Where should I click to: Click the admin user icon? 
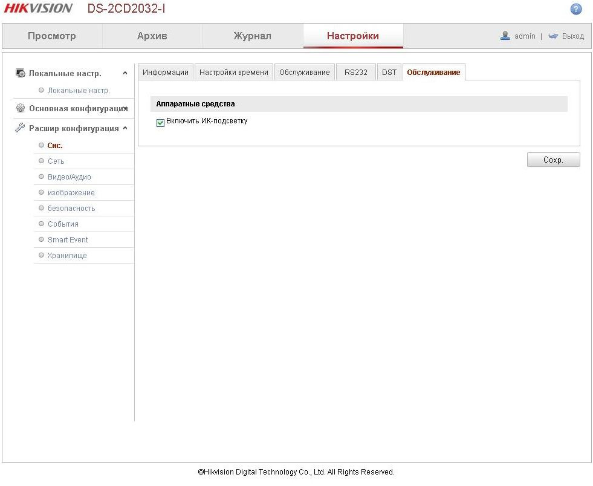pyautogui.click(x=505, y=36)
